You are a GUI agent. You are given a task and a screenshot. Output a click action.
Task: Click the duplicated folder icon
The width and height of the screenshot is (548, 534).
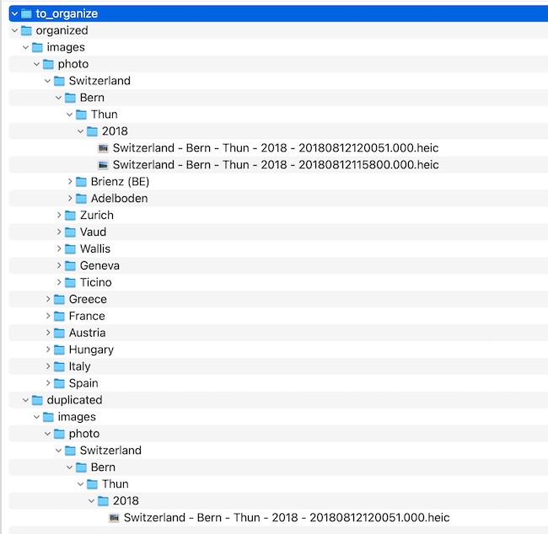tap(37, 400)
